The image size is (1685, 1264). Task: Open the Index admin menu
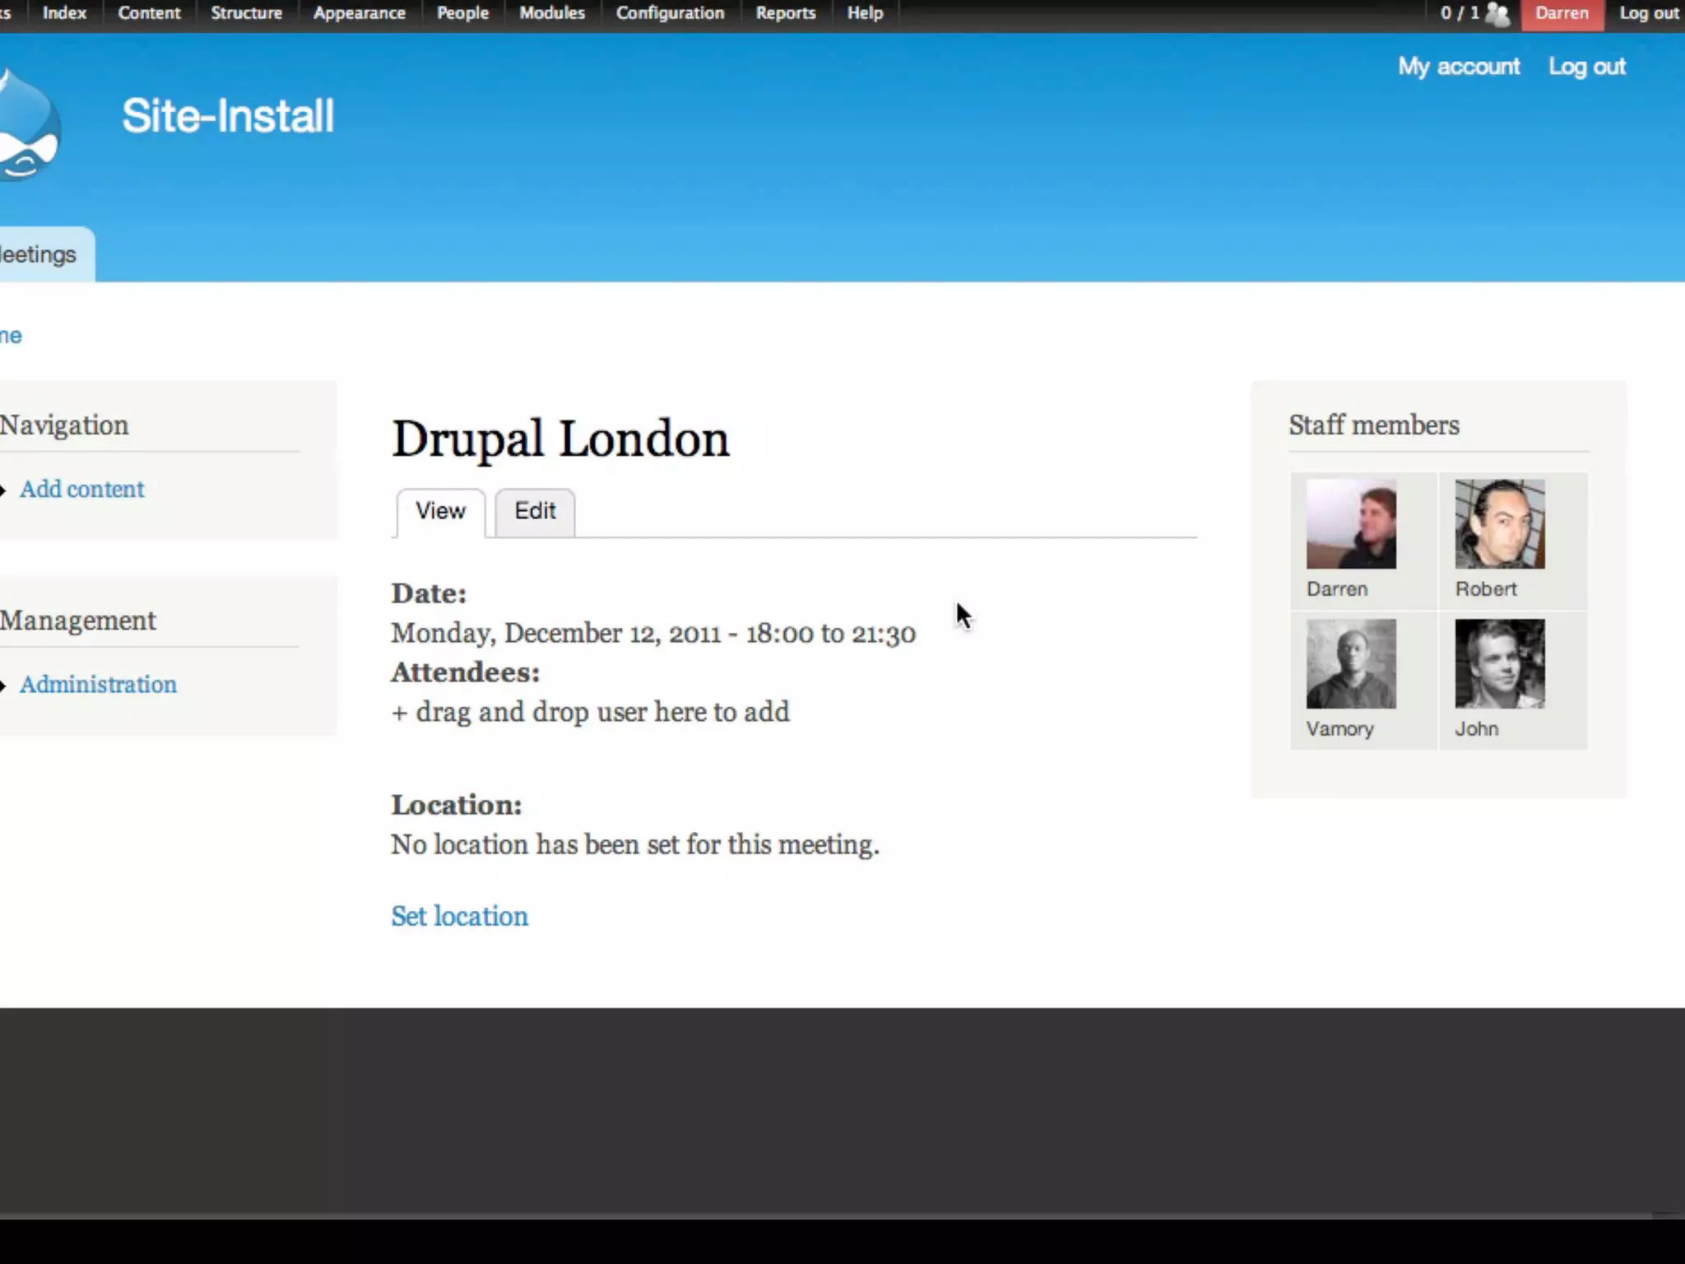point(64,13)
